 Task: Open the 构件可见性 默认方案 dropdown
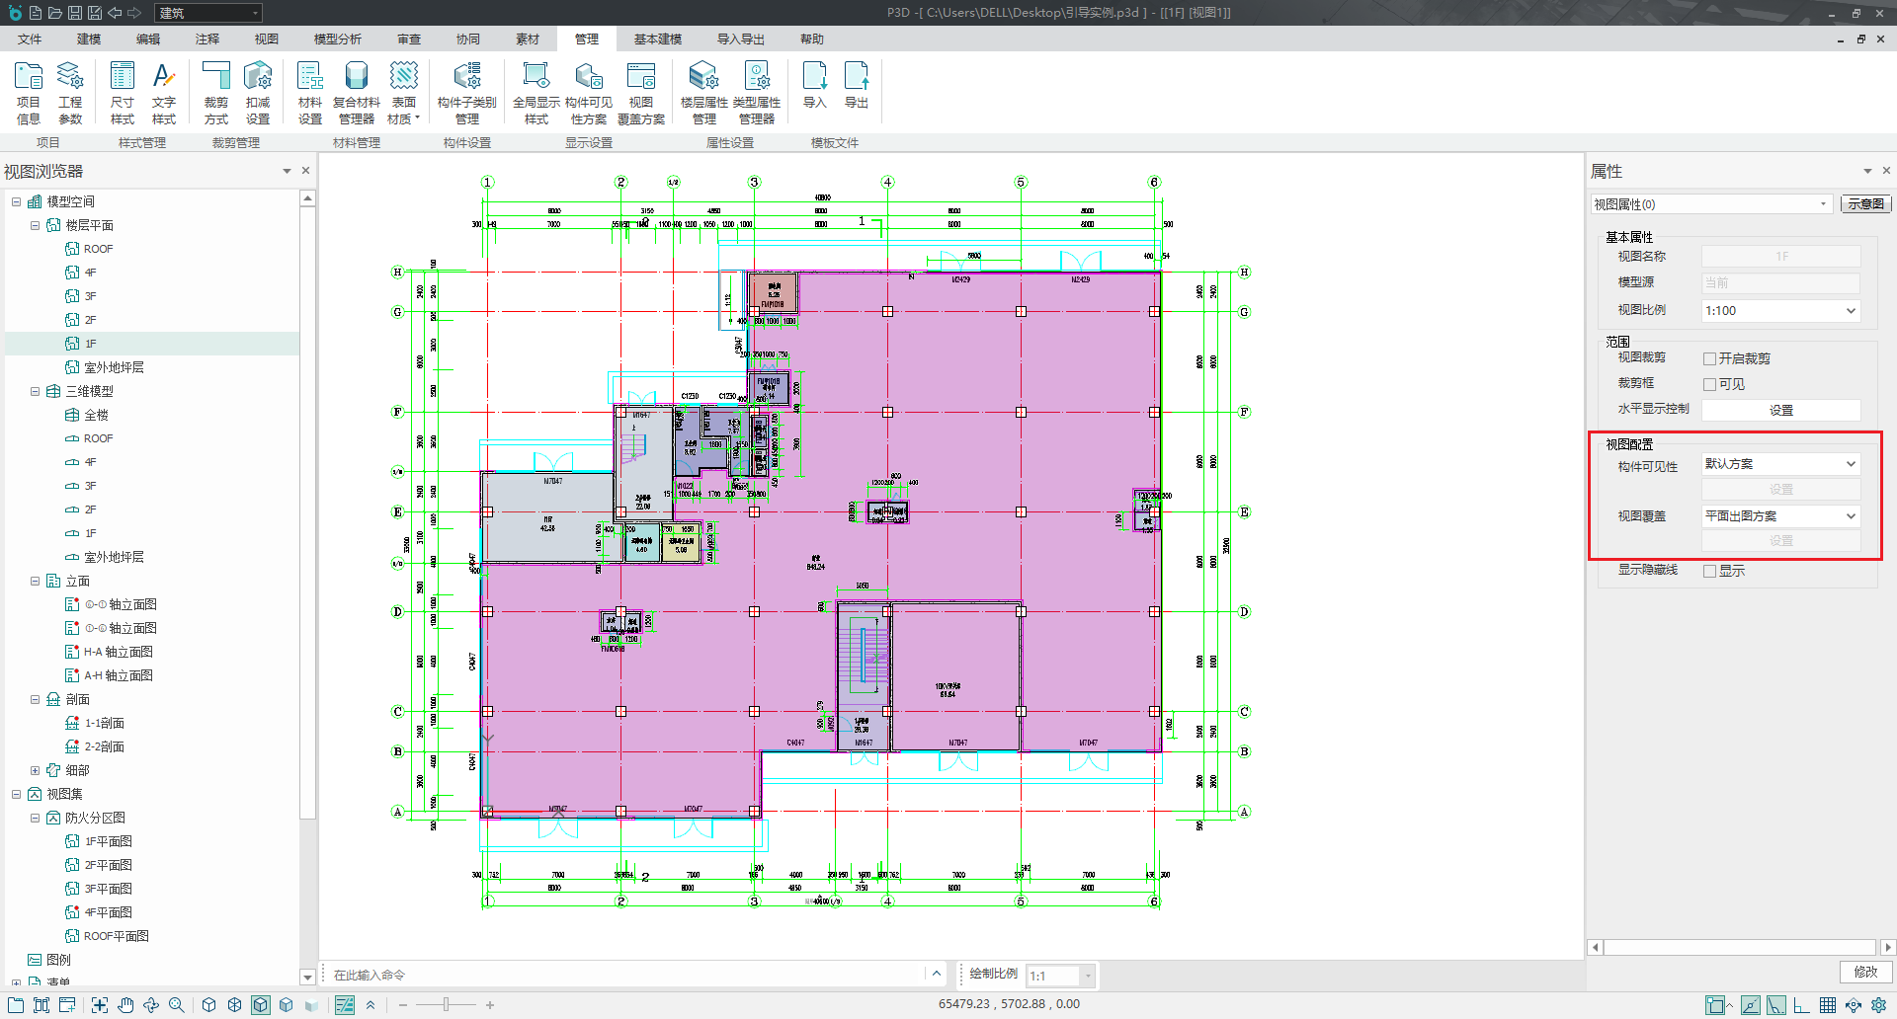coord(1780,464)
